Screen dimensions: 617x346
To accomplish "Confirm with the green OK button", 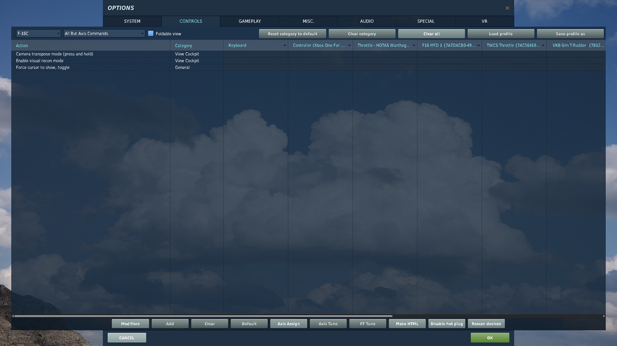I will pyautogui.click(x=490, y=338).
